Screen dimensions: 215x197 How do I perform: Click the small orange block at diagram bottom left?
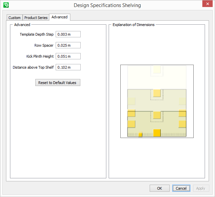[x=140, y=134]
